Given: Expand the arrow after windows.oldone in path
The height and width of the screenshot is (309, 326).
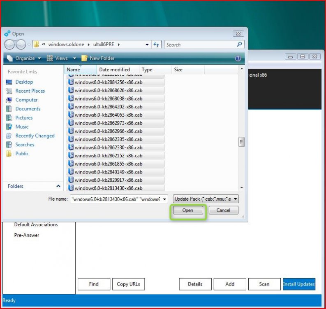Looking at the screenshot, I should 88,44.
